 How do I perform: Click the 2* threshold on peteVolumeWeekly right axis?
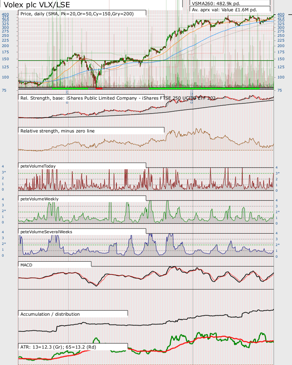tap(277, 212)
